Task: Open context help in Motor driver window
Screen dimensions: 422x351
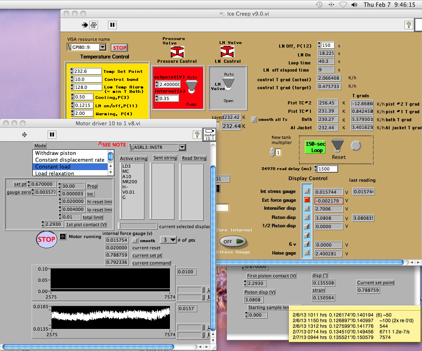Action: click(x=197, y=134)
